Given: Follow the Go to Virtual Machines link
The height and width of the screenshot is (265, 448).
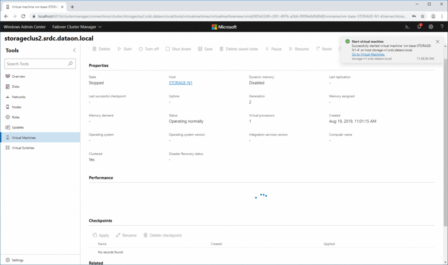Looking at the screenshot, I should click(368, 54).
